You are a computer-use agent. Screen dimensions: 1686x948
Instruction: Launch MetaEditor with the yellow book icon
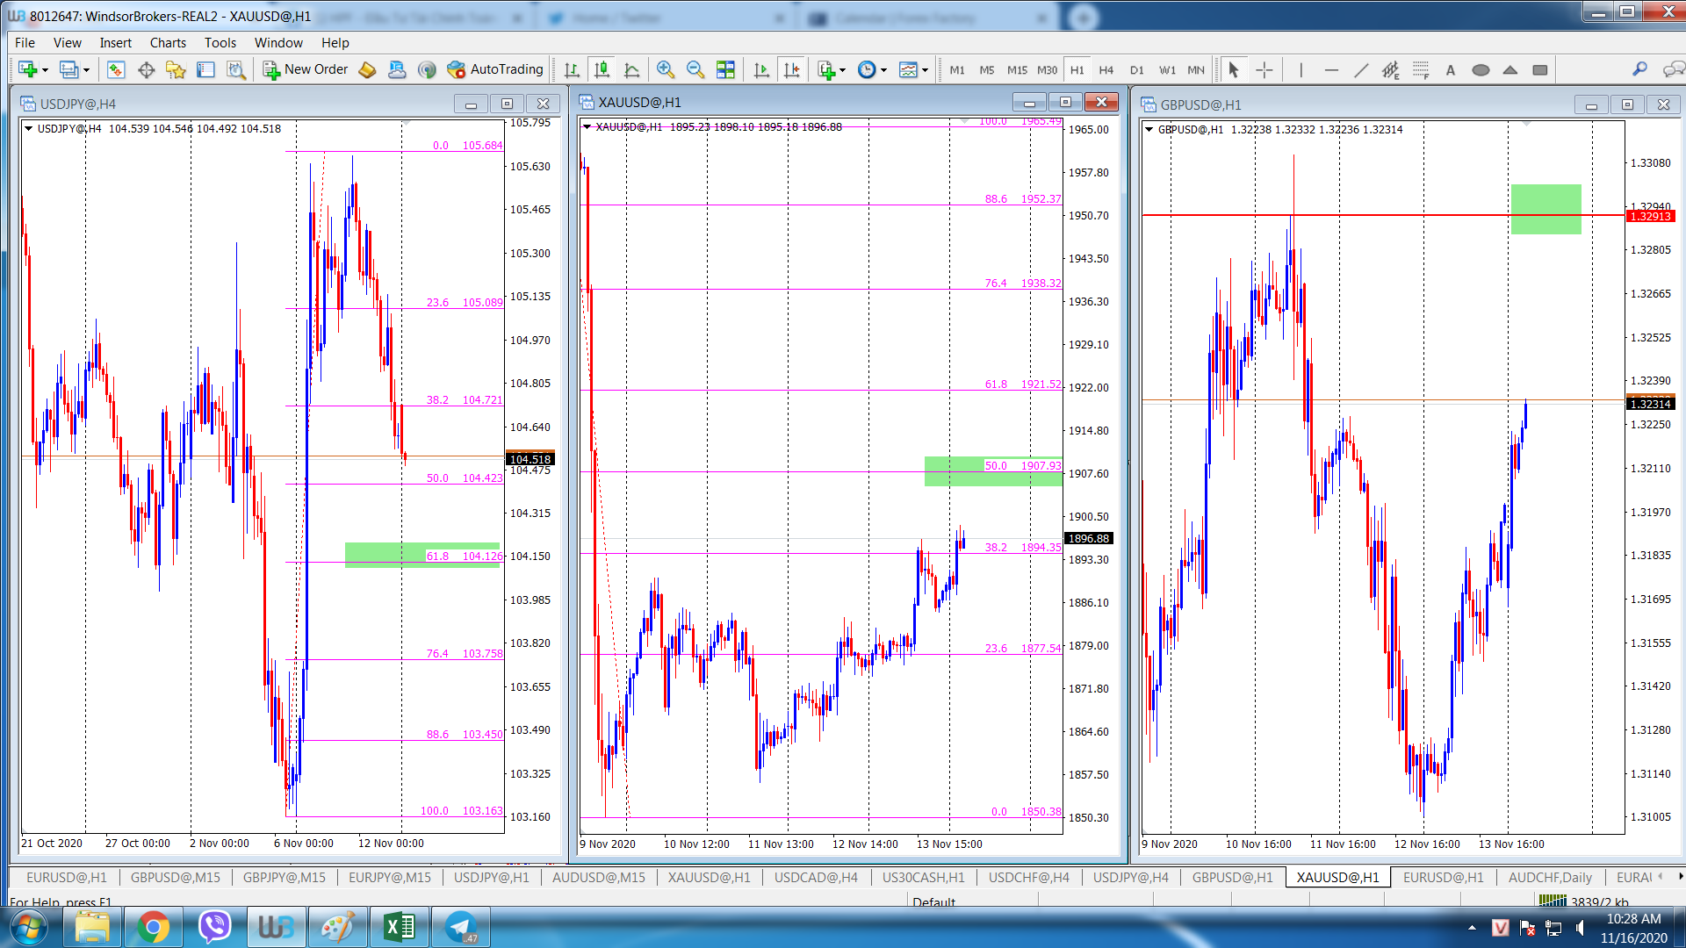click(x=367, y=69)
